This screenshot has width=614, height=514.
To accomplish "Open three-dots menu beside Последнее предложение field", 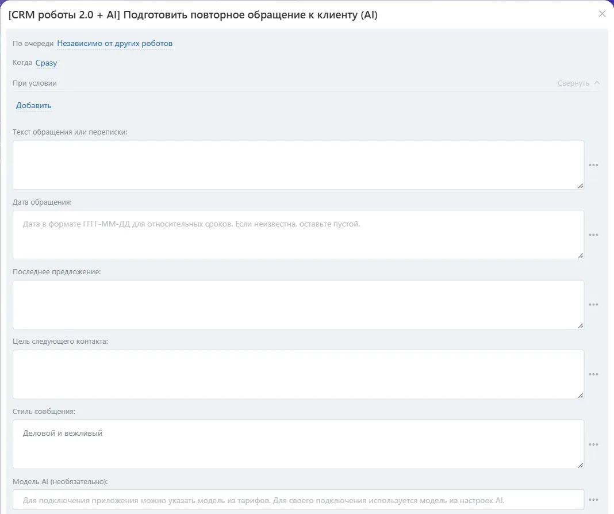I will click(x=593, y=305).
